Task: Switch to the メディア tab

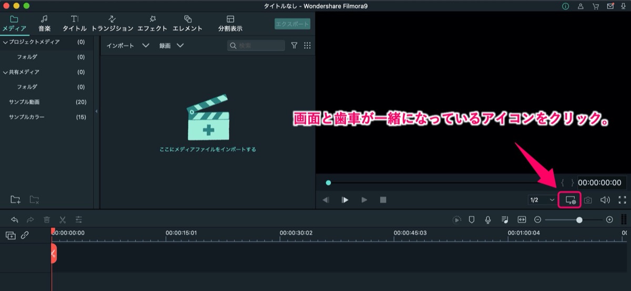Action: tap(14, 24)
